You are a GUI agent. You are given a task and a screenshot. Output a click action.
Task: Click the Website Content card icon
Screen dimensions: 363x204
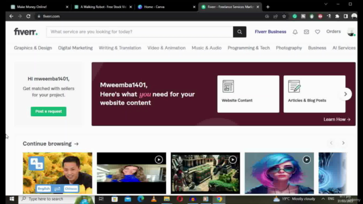click(x=228, y=86)
